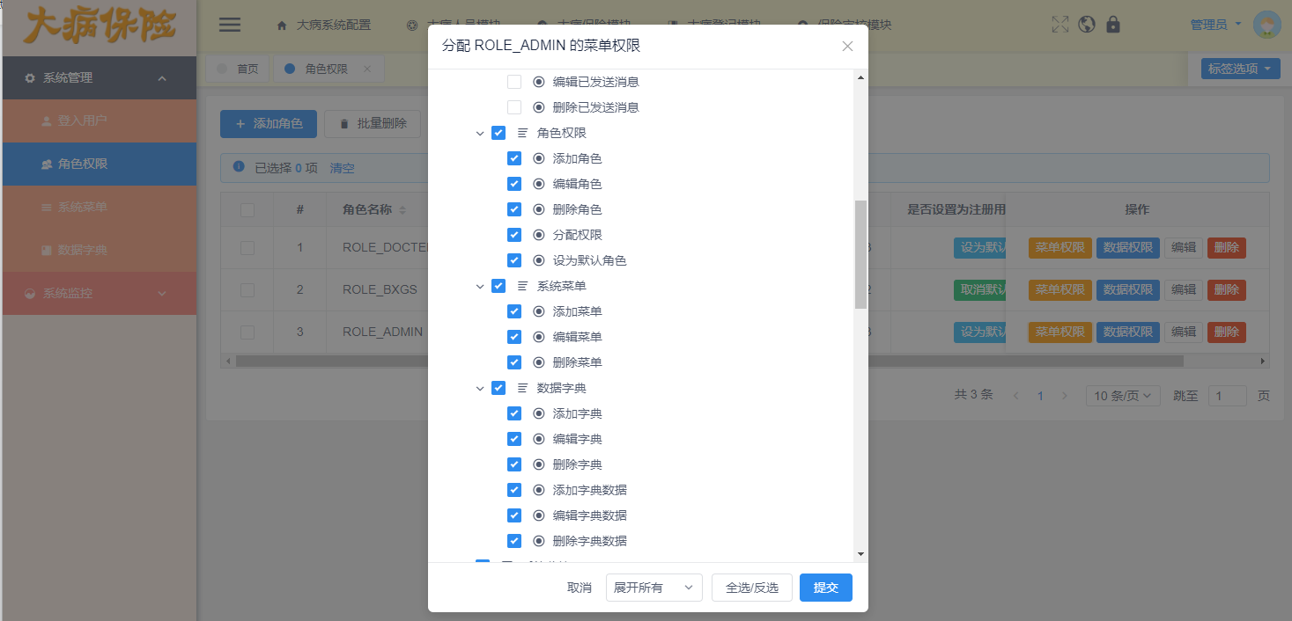1292x621 pixels.
Task: Click the gear icon beside 系统管理
Action: [x=30, y=78]
